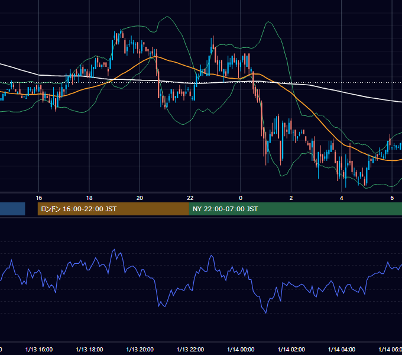The height and width of the screenshot is (355, 402).
Task: Click hour label 22 on price chart axis
Action: tap(190, 198)
